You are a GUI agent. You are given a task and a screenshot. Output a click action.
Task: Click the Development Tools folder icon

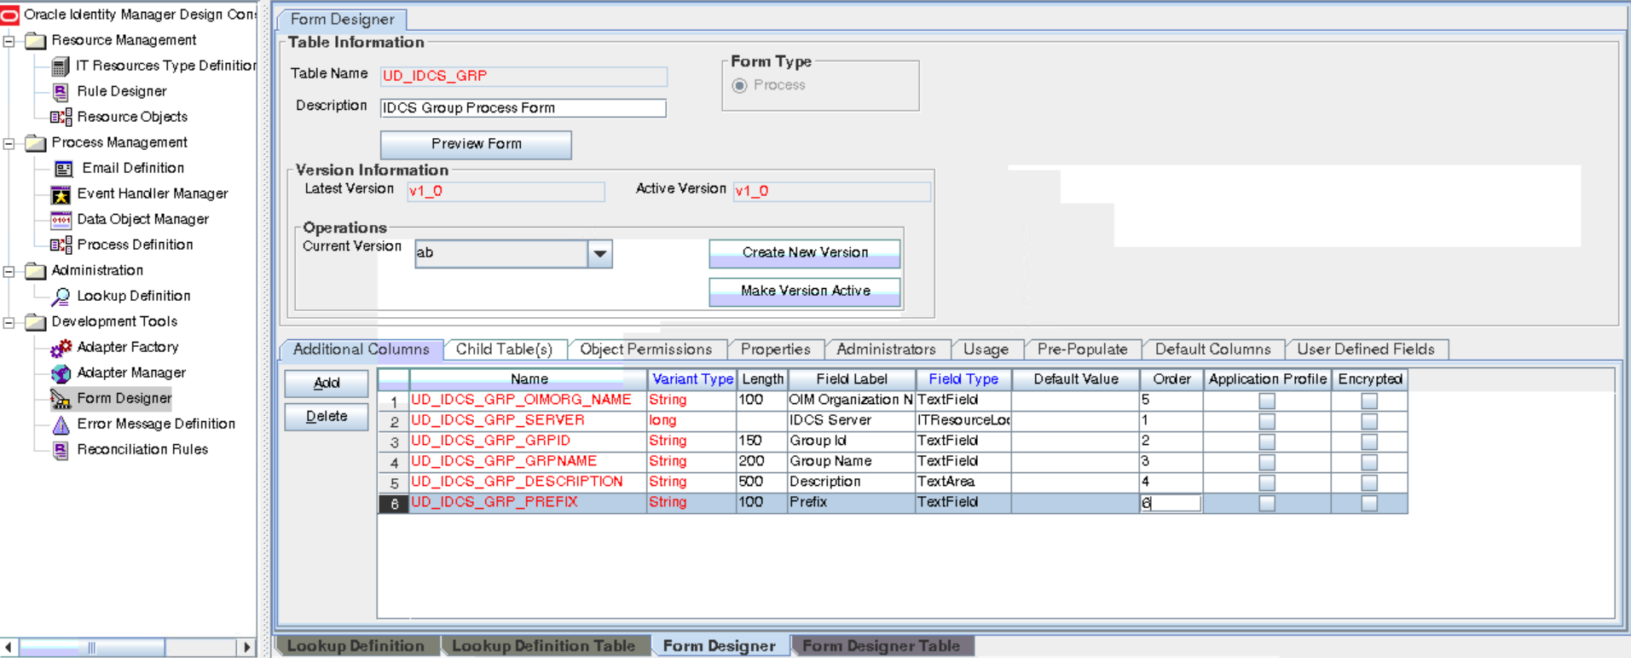pyautogui.click(x=36, y=322)
